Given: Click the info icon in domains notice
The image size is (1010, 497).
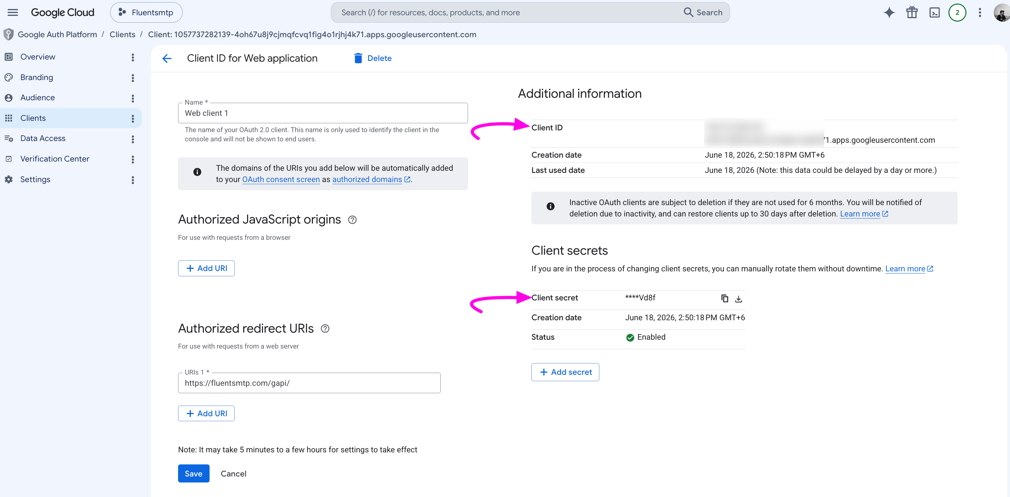Looking at the screenshot, I should [x=197, y=172].
